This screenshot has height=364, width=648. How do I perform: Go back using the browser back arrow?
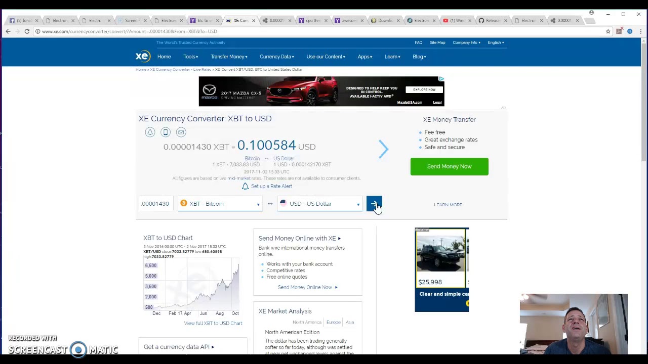8,31
